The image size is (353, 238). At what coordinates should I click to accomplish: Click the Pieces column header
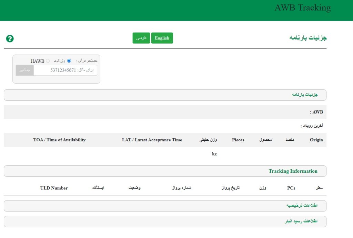click(238, 140)
